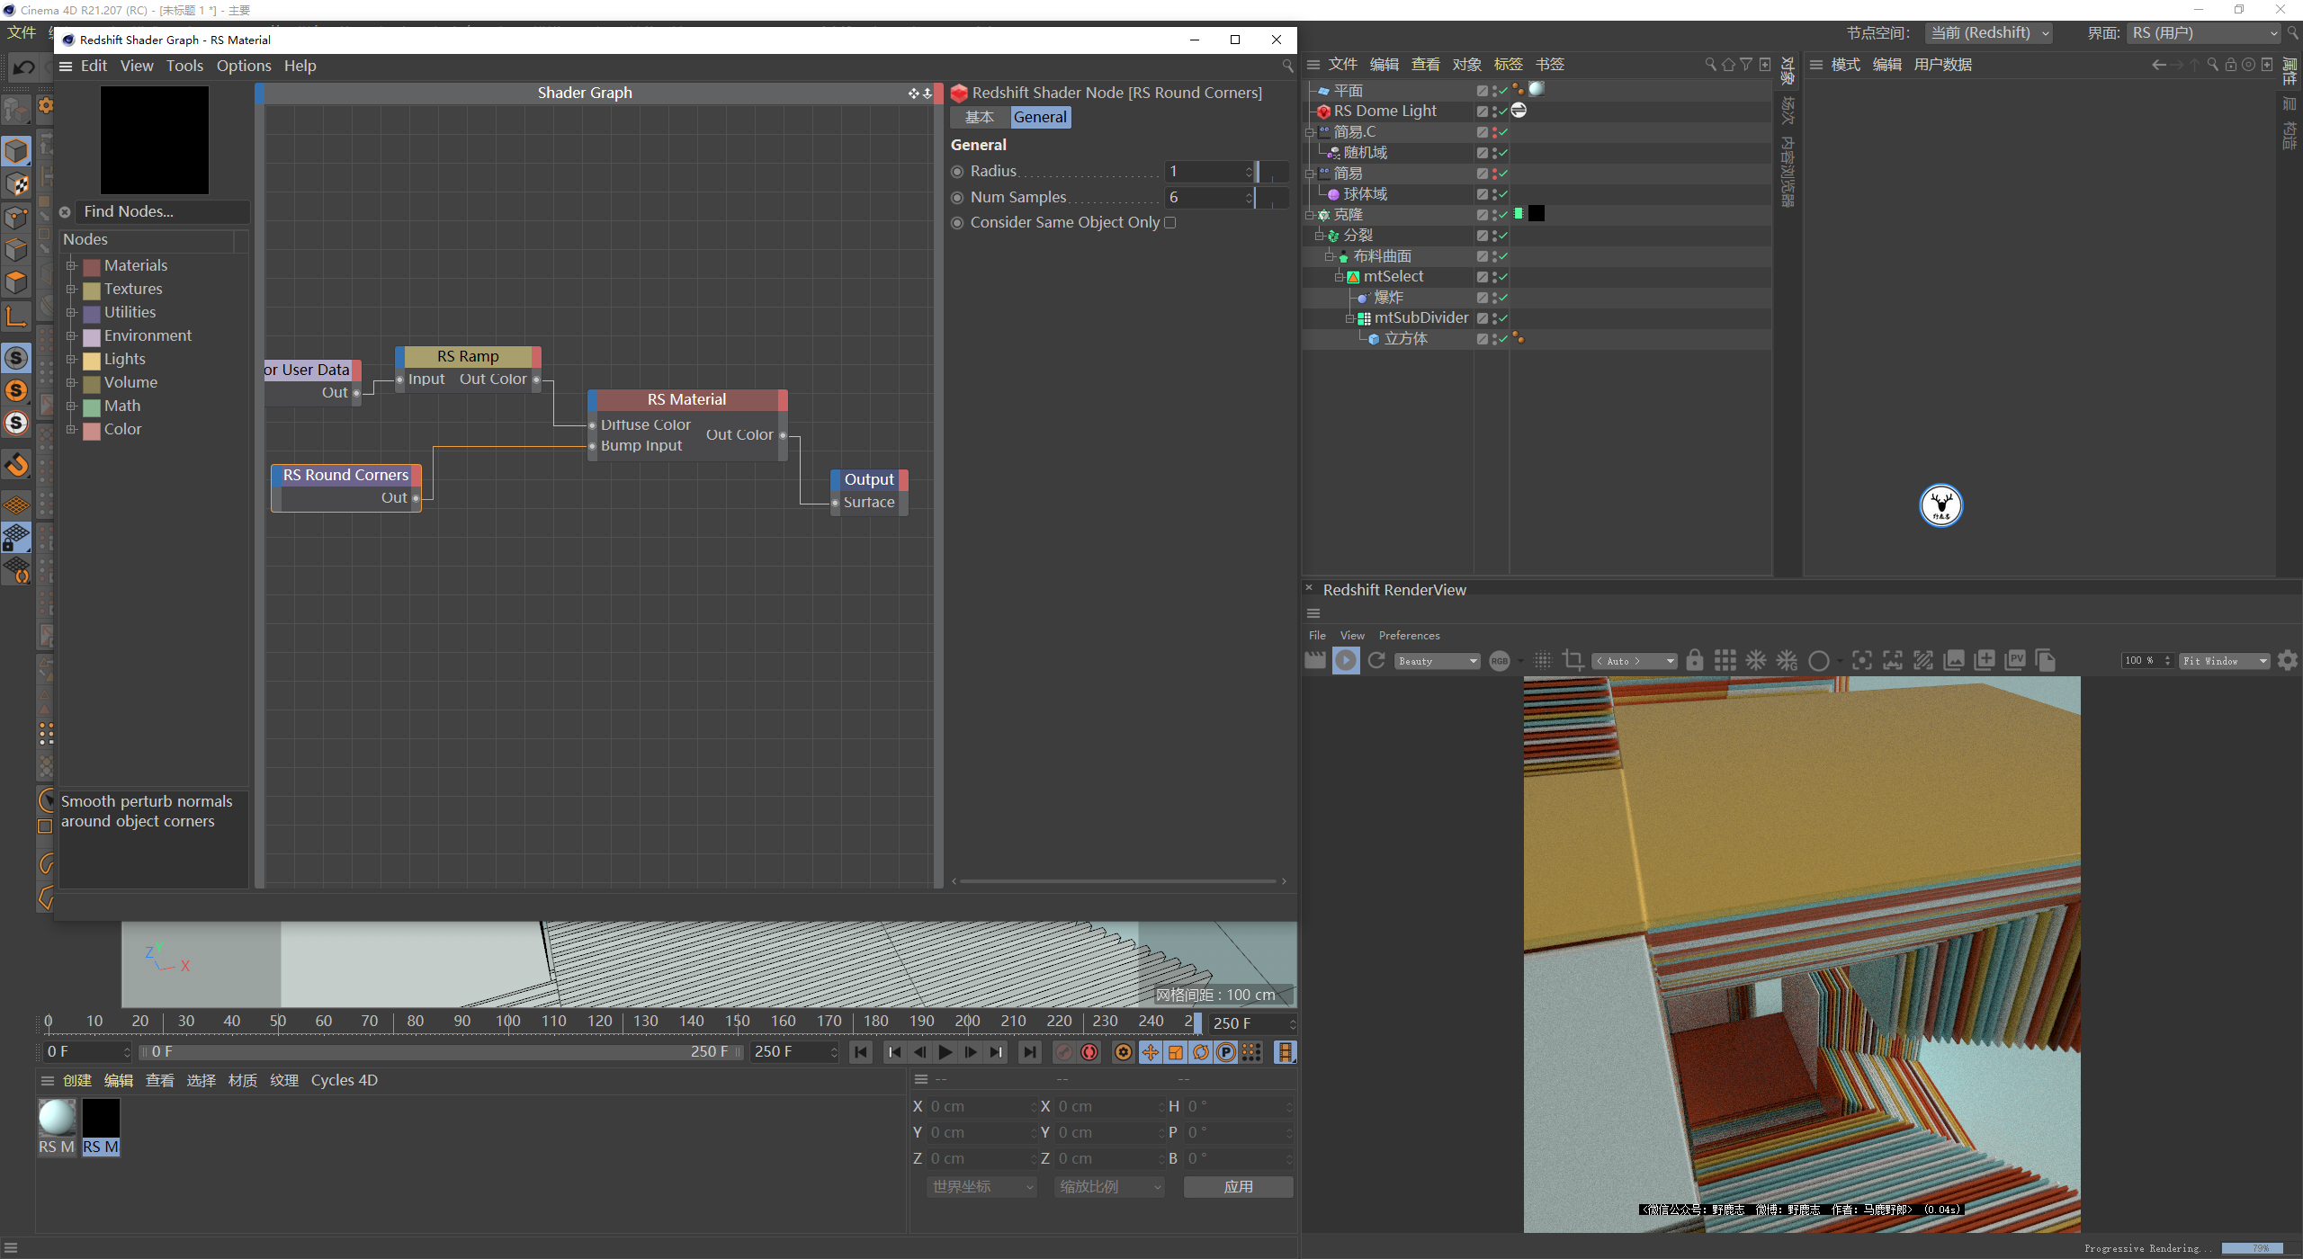The height and width of the screenshot is (1259, 2303).
Task: Expand the Materials node category
Action: tap(71, 266)
